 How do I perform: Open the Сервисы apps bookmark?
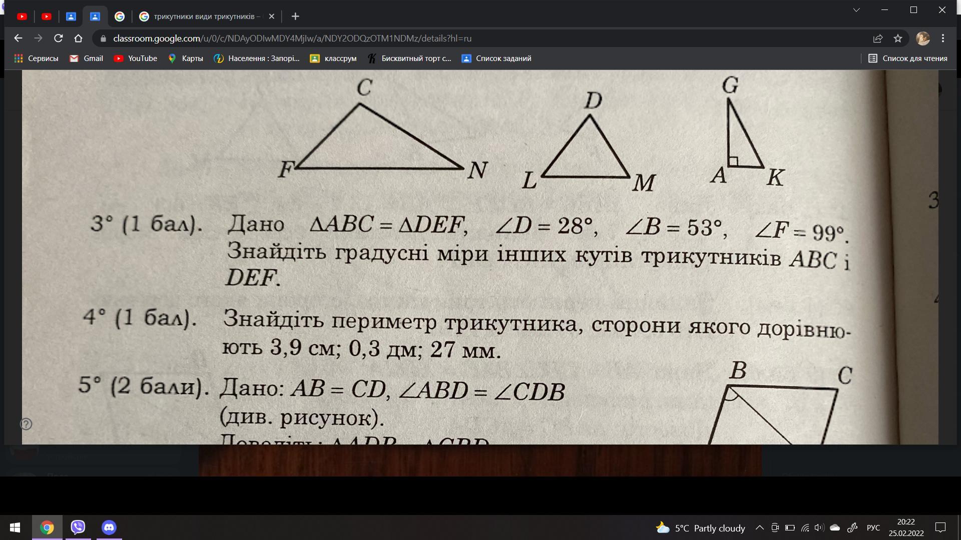(x=36, y=58)
